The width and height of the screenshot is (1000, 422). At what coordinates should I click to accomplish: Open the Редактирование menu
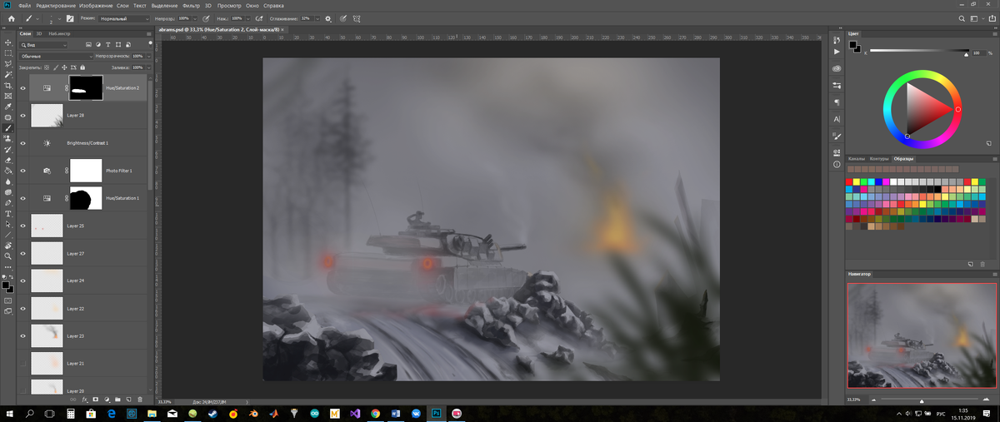[55, 6]
